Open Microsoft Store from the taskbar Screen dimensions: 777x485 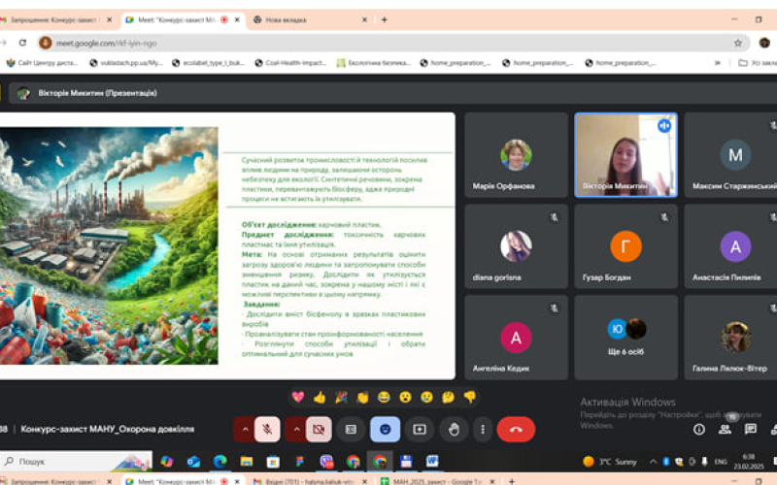(x=273, y=462)
